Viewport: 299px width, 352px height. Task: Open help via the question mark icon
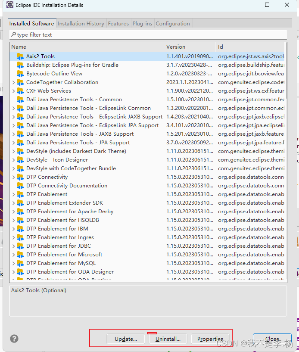click(x=14, y=339)
